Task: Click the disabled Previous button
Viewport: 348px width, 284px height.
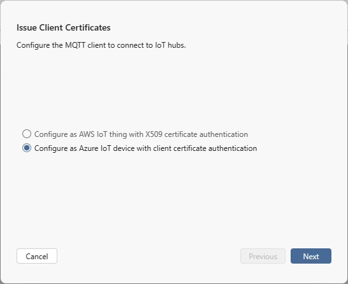Action: click(x=263, y=256)
